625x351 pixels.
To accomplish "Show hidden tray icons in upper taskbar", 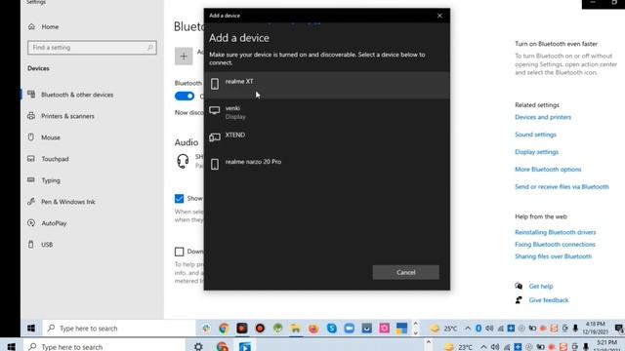I will click(x=468, y=329).
